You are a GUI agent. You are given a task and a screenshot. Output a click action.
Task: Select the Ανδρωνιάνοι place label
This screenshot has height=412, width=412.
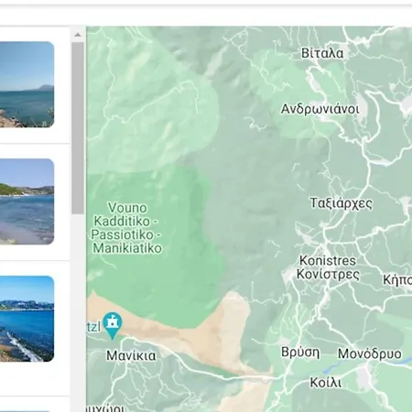[x=320, y=109]
